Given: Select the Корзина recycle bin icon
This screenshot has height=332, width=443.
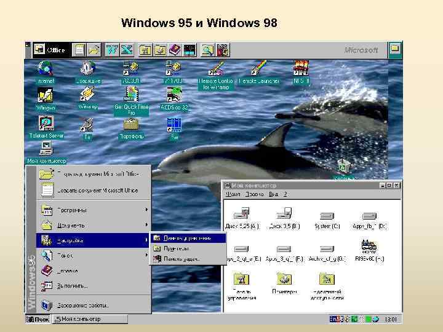Looking at the screenshot, I should click(344, 170).
